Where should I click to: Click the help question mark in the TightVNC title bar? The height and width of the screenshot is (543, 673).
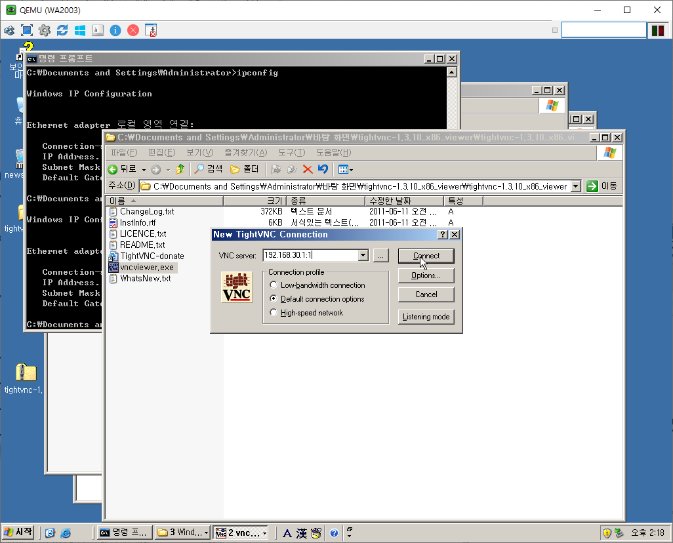point(443,234)
